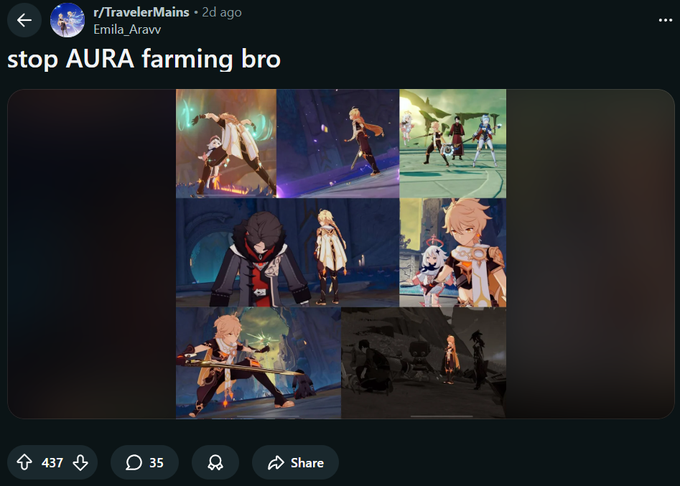This screenshot has height=486, width=680.
Task: Open the Aether sword stance image
Action: 259,363
